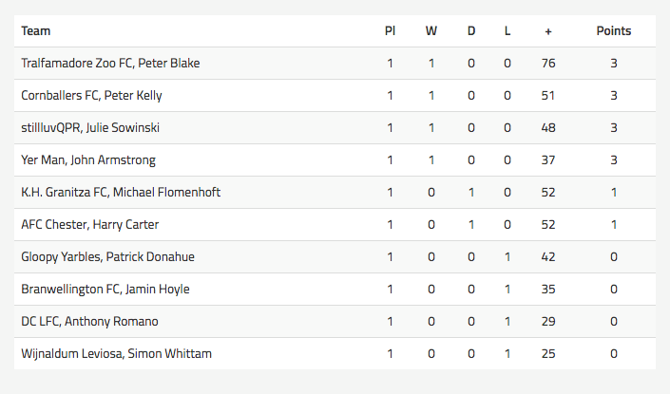Viewport: 670px width, 394px height.
Task: Click the W column header
Action: pyautogui.click(x=431, y=31)
